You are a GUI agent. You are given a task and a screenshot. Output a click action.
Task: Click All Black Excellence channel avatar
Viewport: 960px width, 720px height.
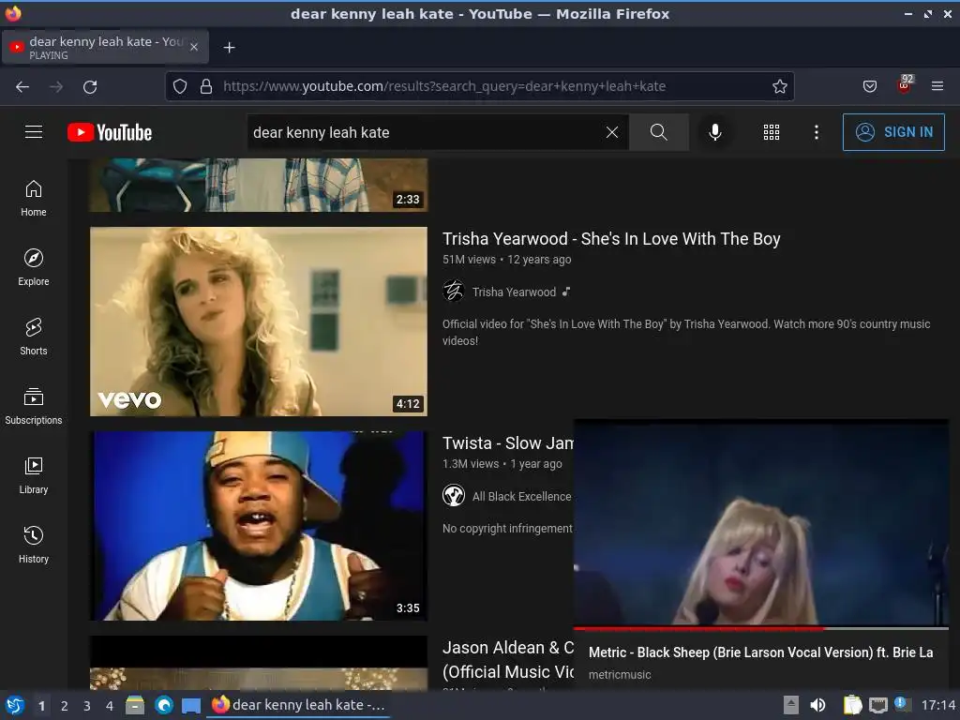coord(454,495)
